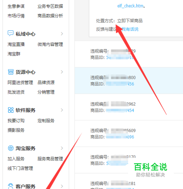
Task: Follow the elf_check.htm link
Action: (130, 6)
